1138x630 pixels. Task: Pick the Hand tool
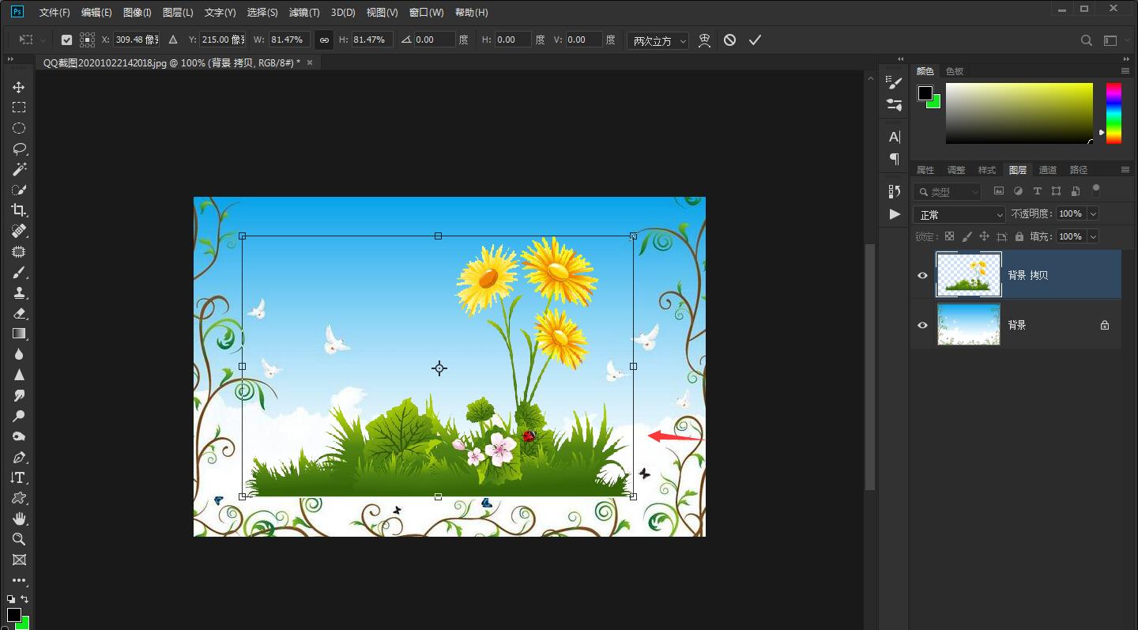(19, 519)
